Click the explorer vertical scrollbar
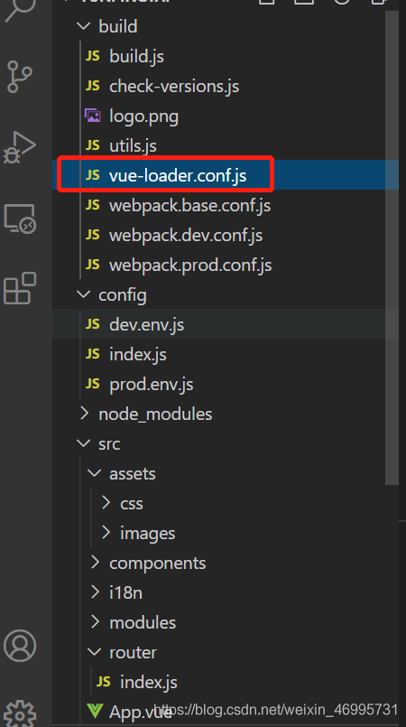Screen dimensions: 406x727 point(392,248)
